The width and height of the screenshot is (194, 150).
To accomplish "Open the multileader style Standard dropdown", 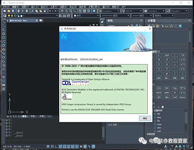I will click(179, 11).
